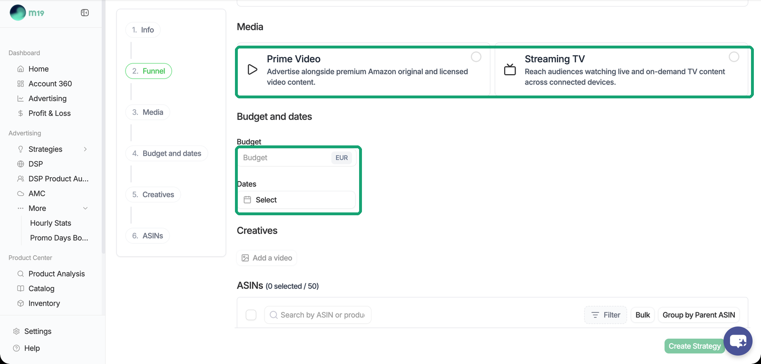761x364 pixels.
Task: Go to step 2 Funnel
Action: [x=149, y=71]
